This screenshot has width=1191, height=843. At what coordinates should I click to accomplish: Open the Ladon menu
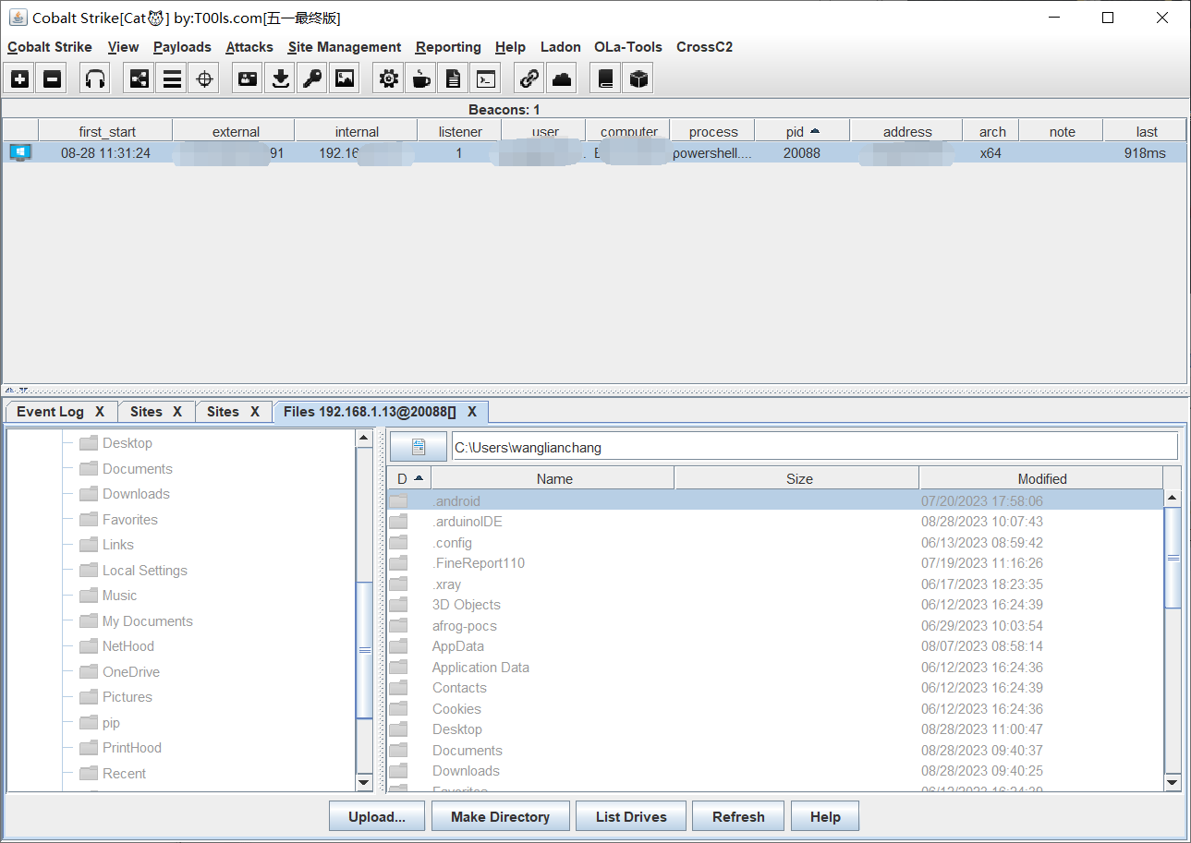click(x=561, y=47)
